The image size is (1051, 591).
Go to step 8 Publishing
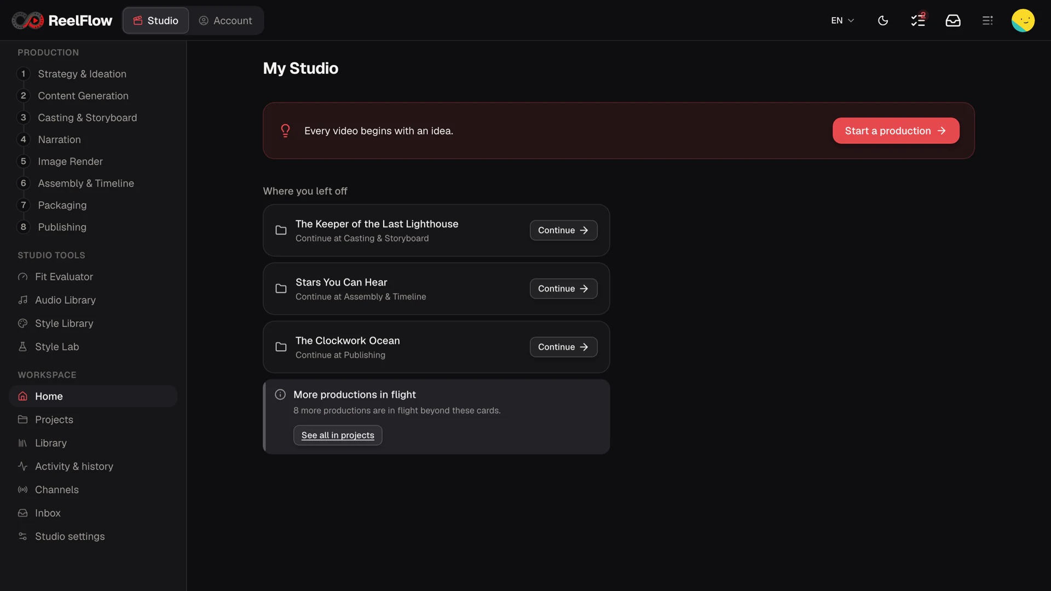point(62,227)
